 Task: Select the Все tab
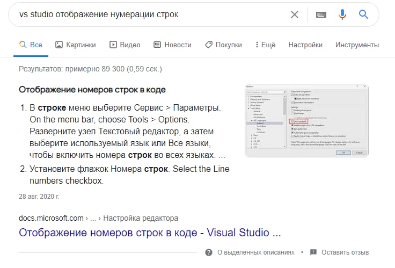(x=31, y=45)
